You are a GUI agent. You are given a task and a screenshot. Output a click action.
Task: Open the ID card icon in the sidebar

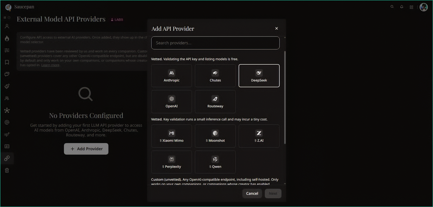(7, 146)
